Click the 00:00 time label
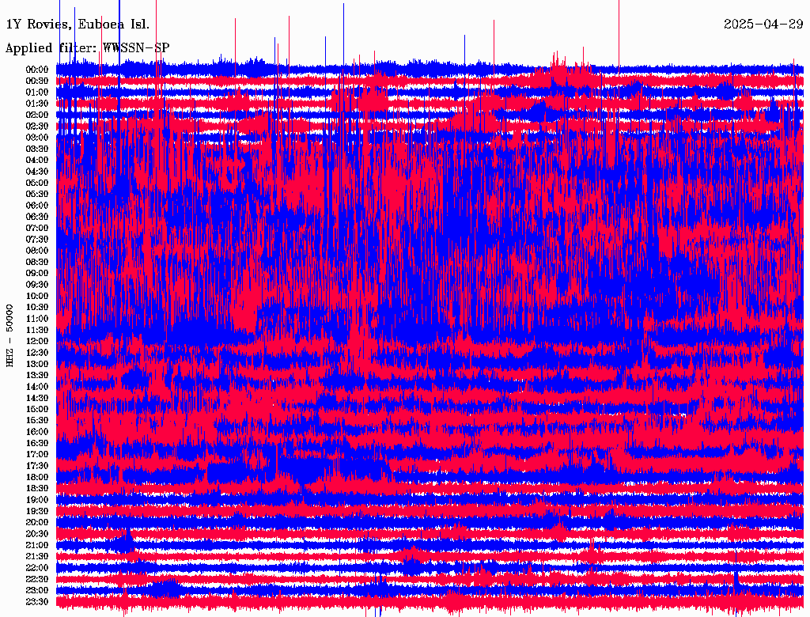Image resolution: width=810 pixels, height=617 pixels. tap(38, 70)
